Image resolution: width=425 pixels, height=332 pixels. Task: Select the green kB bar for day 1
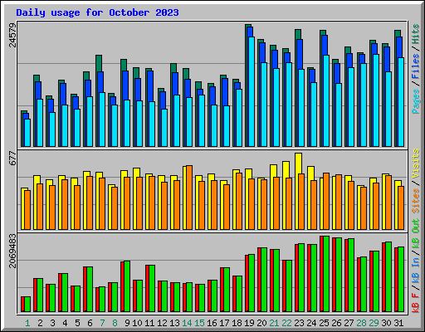tap(27, 305)
